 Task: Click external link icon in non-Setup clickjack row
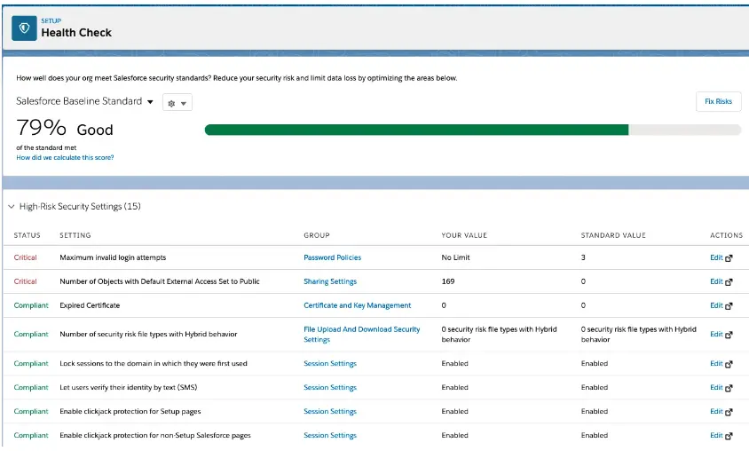pyautogui.click(x=729, y=436)
